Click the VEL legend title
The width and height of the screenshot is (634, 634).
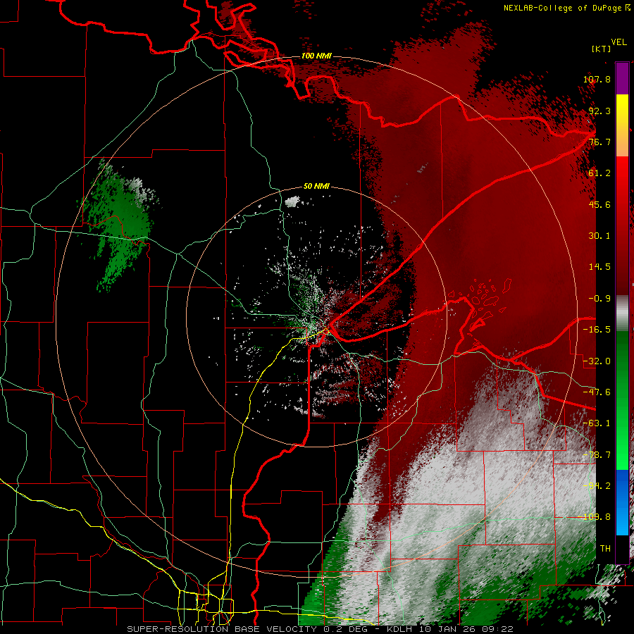[619, 42]
